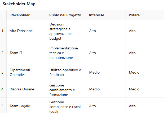
Task: Select the Team IT cell
Action: click(26, 53)
